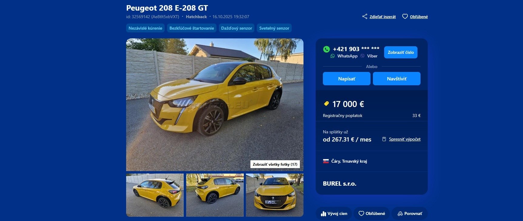The image size is (523, 221).
Task: Click the heart icon near the listing title
Action: 405,16
